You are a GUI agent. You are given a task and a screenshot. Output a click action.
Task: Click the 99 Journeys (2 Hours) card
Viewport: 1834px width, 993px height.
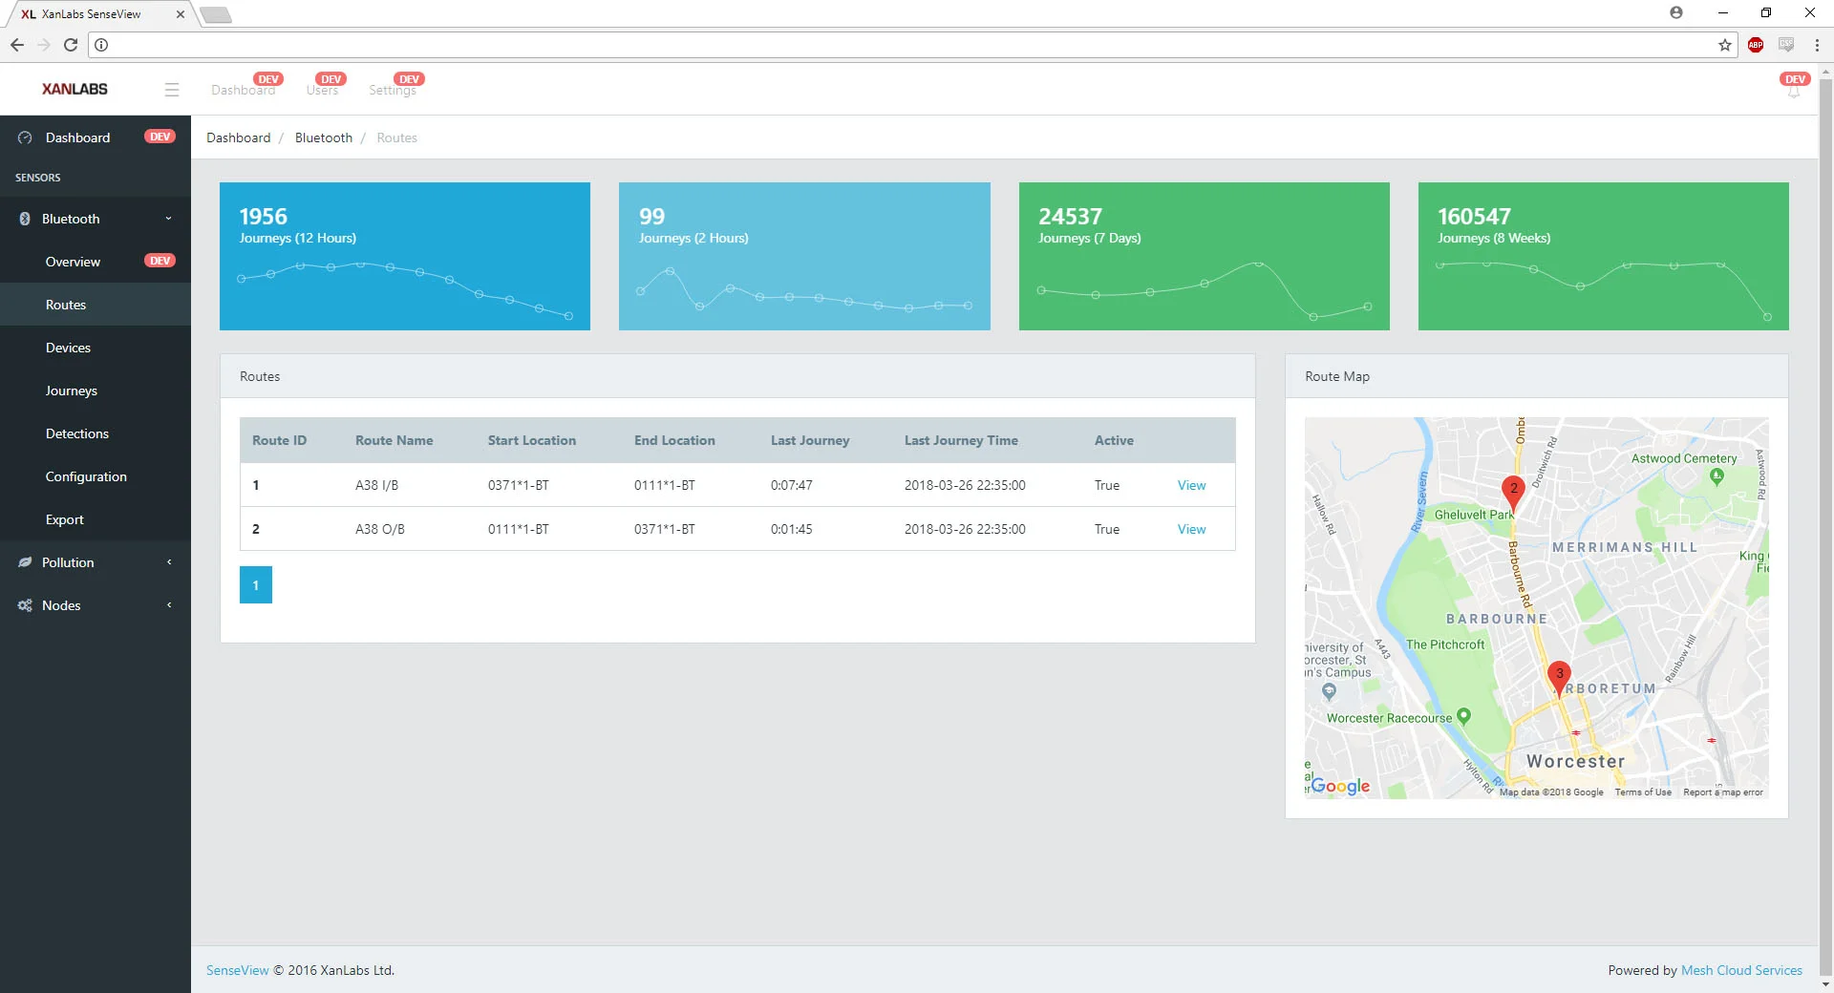pyautogui.click(x=804, y=256)
